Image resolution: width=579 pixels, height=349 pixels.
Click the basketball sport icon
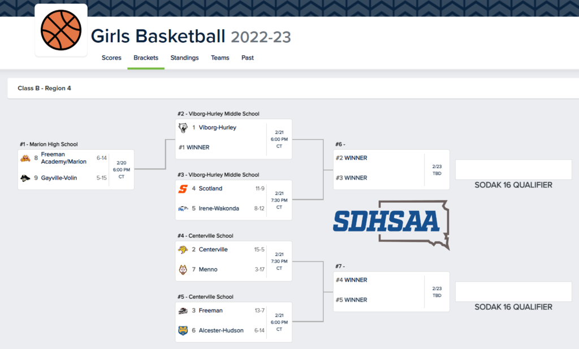(61, 30)
